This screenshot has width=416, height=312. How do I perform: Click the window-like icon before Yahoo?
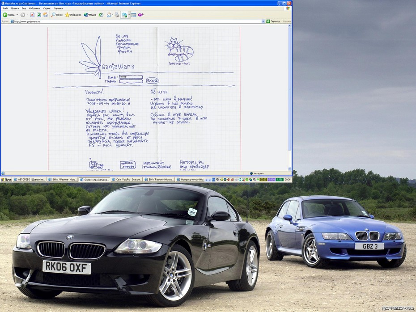coord(134,15)
